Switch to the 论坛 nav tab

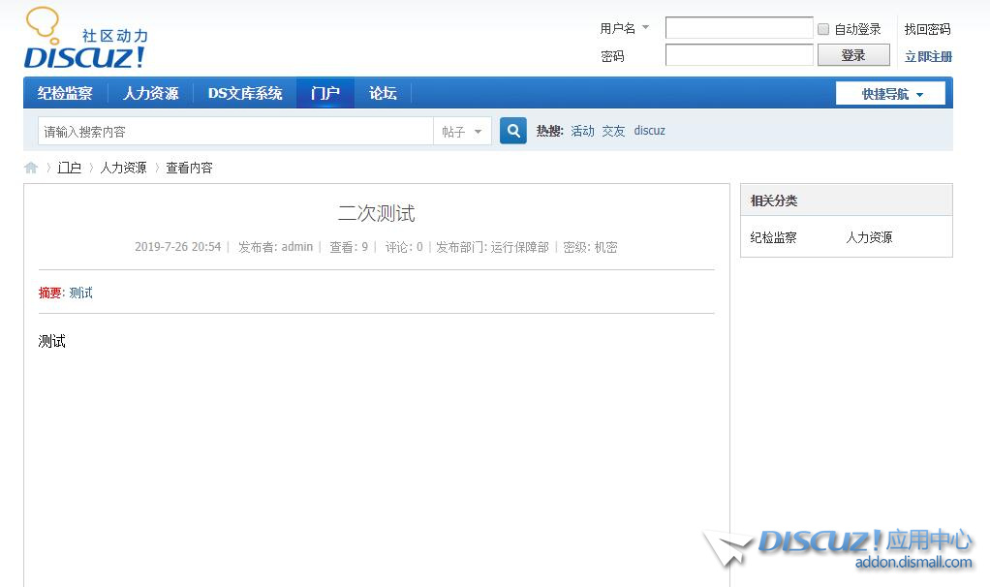383,93
